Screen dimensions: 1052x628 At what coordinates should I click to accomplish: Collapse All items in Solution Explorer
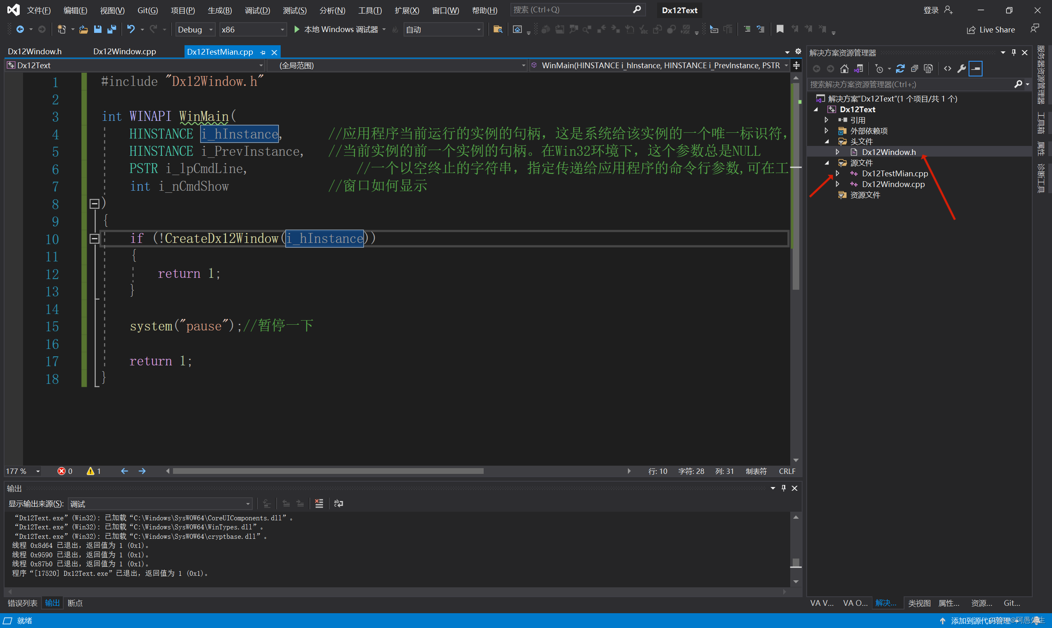pyautogui.click(x=914, y=69)
